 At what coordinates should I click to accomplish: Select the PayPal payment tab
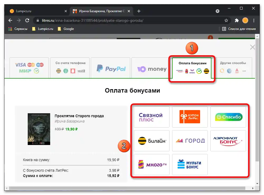tap(110, 68)
